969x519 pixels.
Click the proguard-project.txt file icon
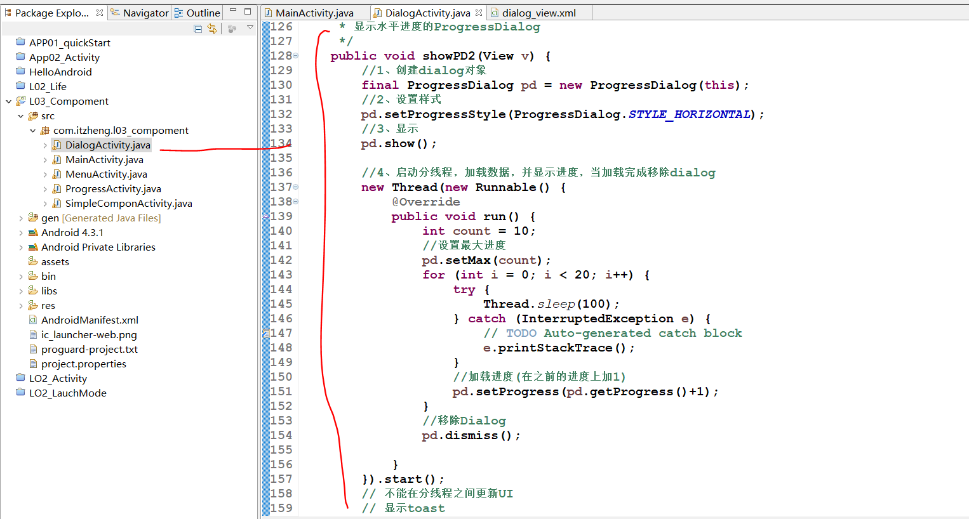(33, 349)
